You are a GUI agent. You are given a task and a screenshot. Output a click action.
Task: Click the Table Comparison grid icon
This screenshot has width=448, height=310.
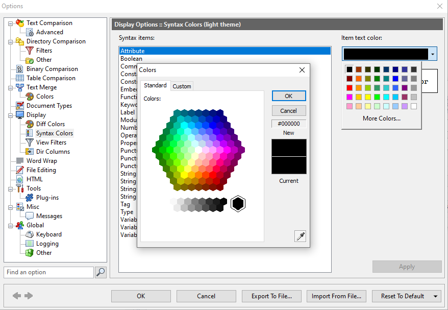pyautogui.click(x=20, y=78)
